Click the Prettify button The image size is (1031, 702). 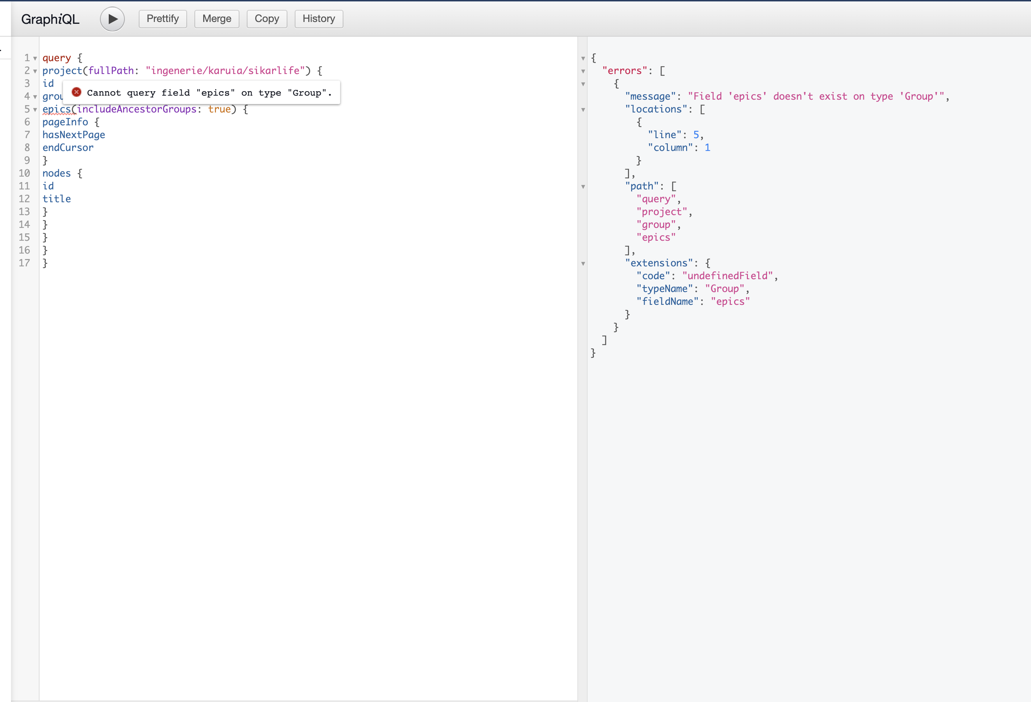[162, 19]
